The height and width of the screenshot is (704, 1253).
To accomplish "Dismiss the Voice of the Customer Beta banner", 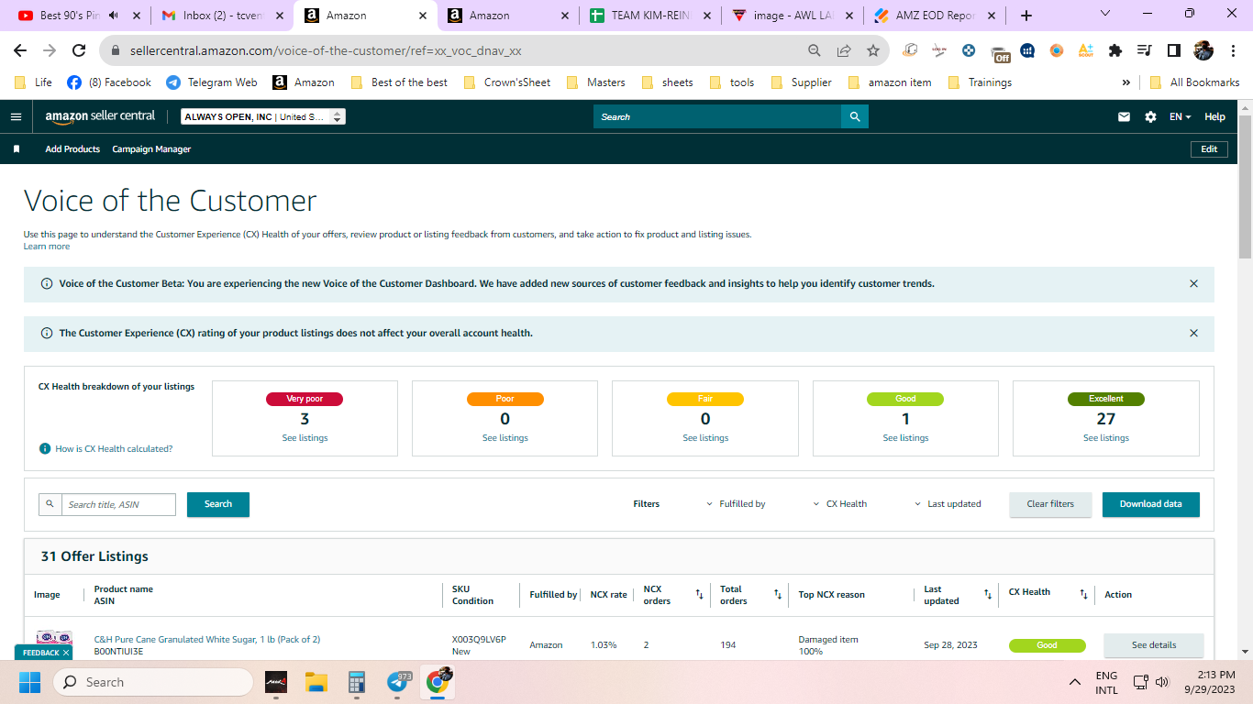I will 1193,284.
